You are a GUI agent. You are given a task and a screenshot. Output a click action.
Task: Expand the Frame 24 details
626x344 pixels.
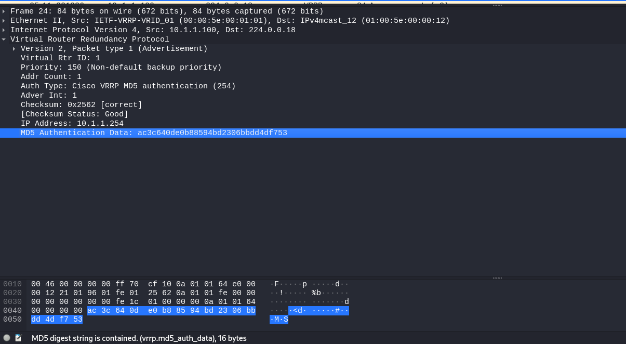(x=4, y=11)
